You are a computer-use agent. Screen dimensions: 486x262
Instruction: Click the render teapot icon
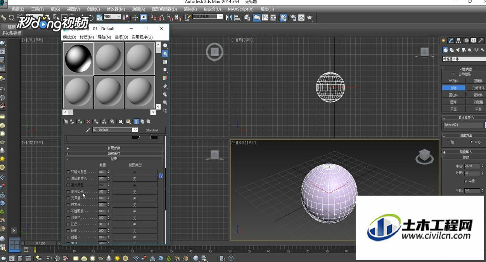pos(310,17)
